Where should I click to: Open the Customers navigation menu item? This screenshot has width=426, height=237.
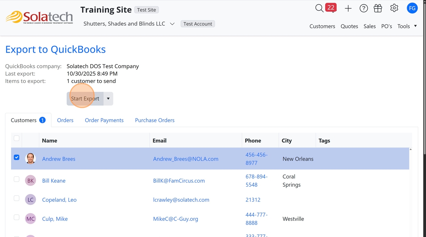322,26
